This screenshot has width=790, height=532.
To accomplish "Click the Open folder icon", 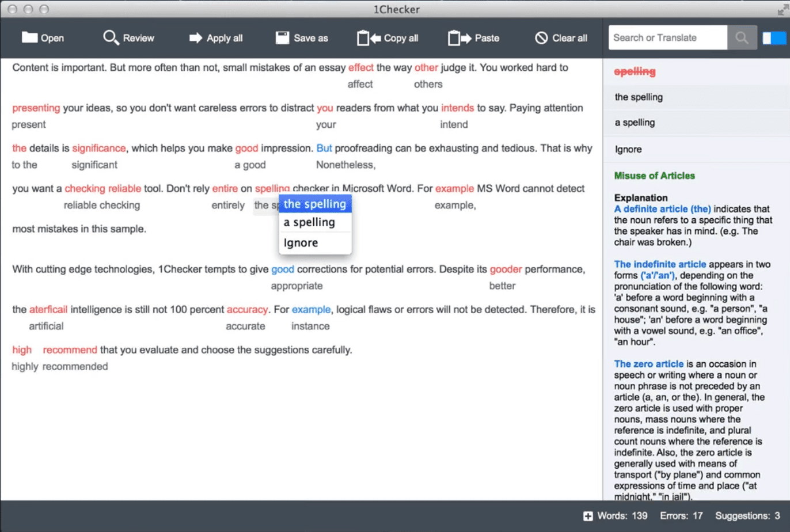I will pos(29,38).
